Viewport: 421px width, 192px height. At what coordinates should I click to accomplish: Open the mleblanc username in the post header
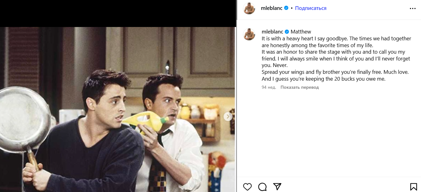click(272, 8)
